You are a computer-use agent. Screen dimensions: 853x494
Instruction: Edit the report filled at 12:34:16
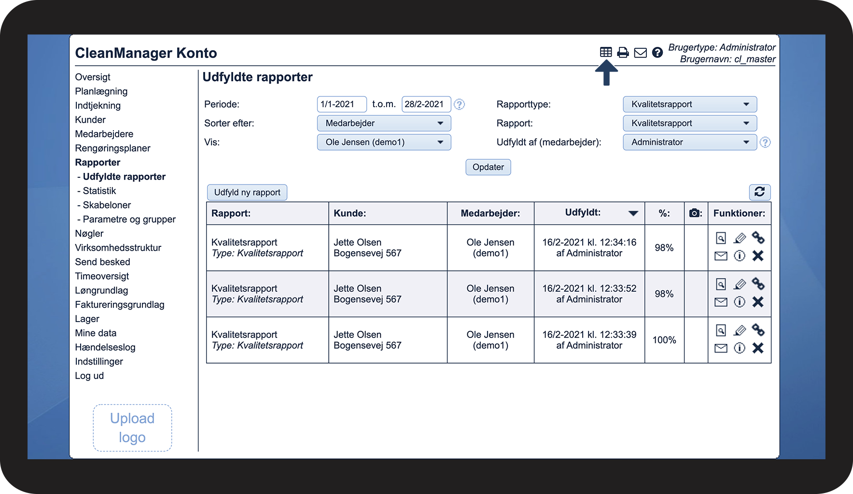pyautogui.click(x=740, y=238)
